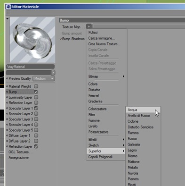
Task: Open the Texture Map arrow button
Action: 89,26
